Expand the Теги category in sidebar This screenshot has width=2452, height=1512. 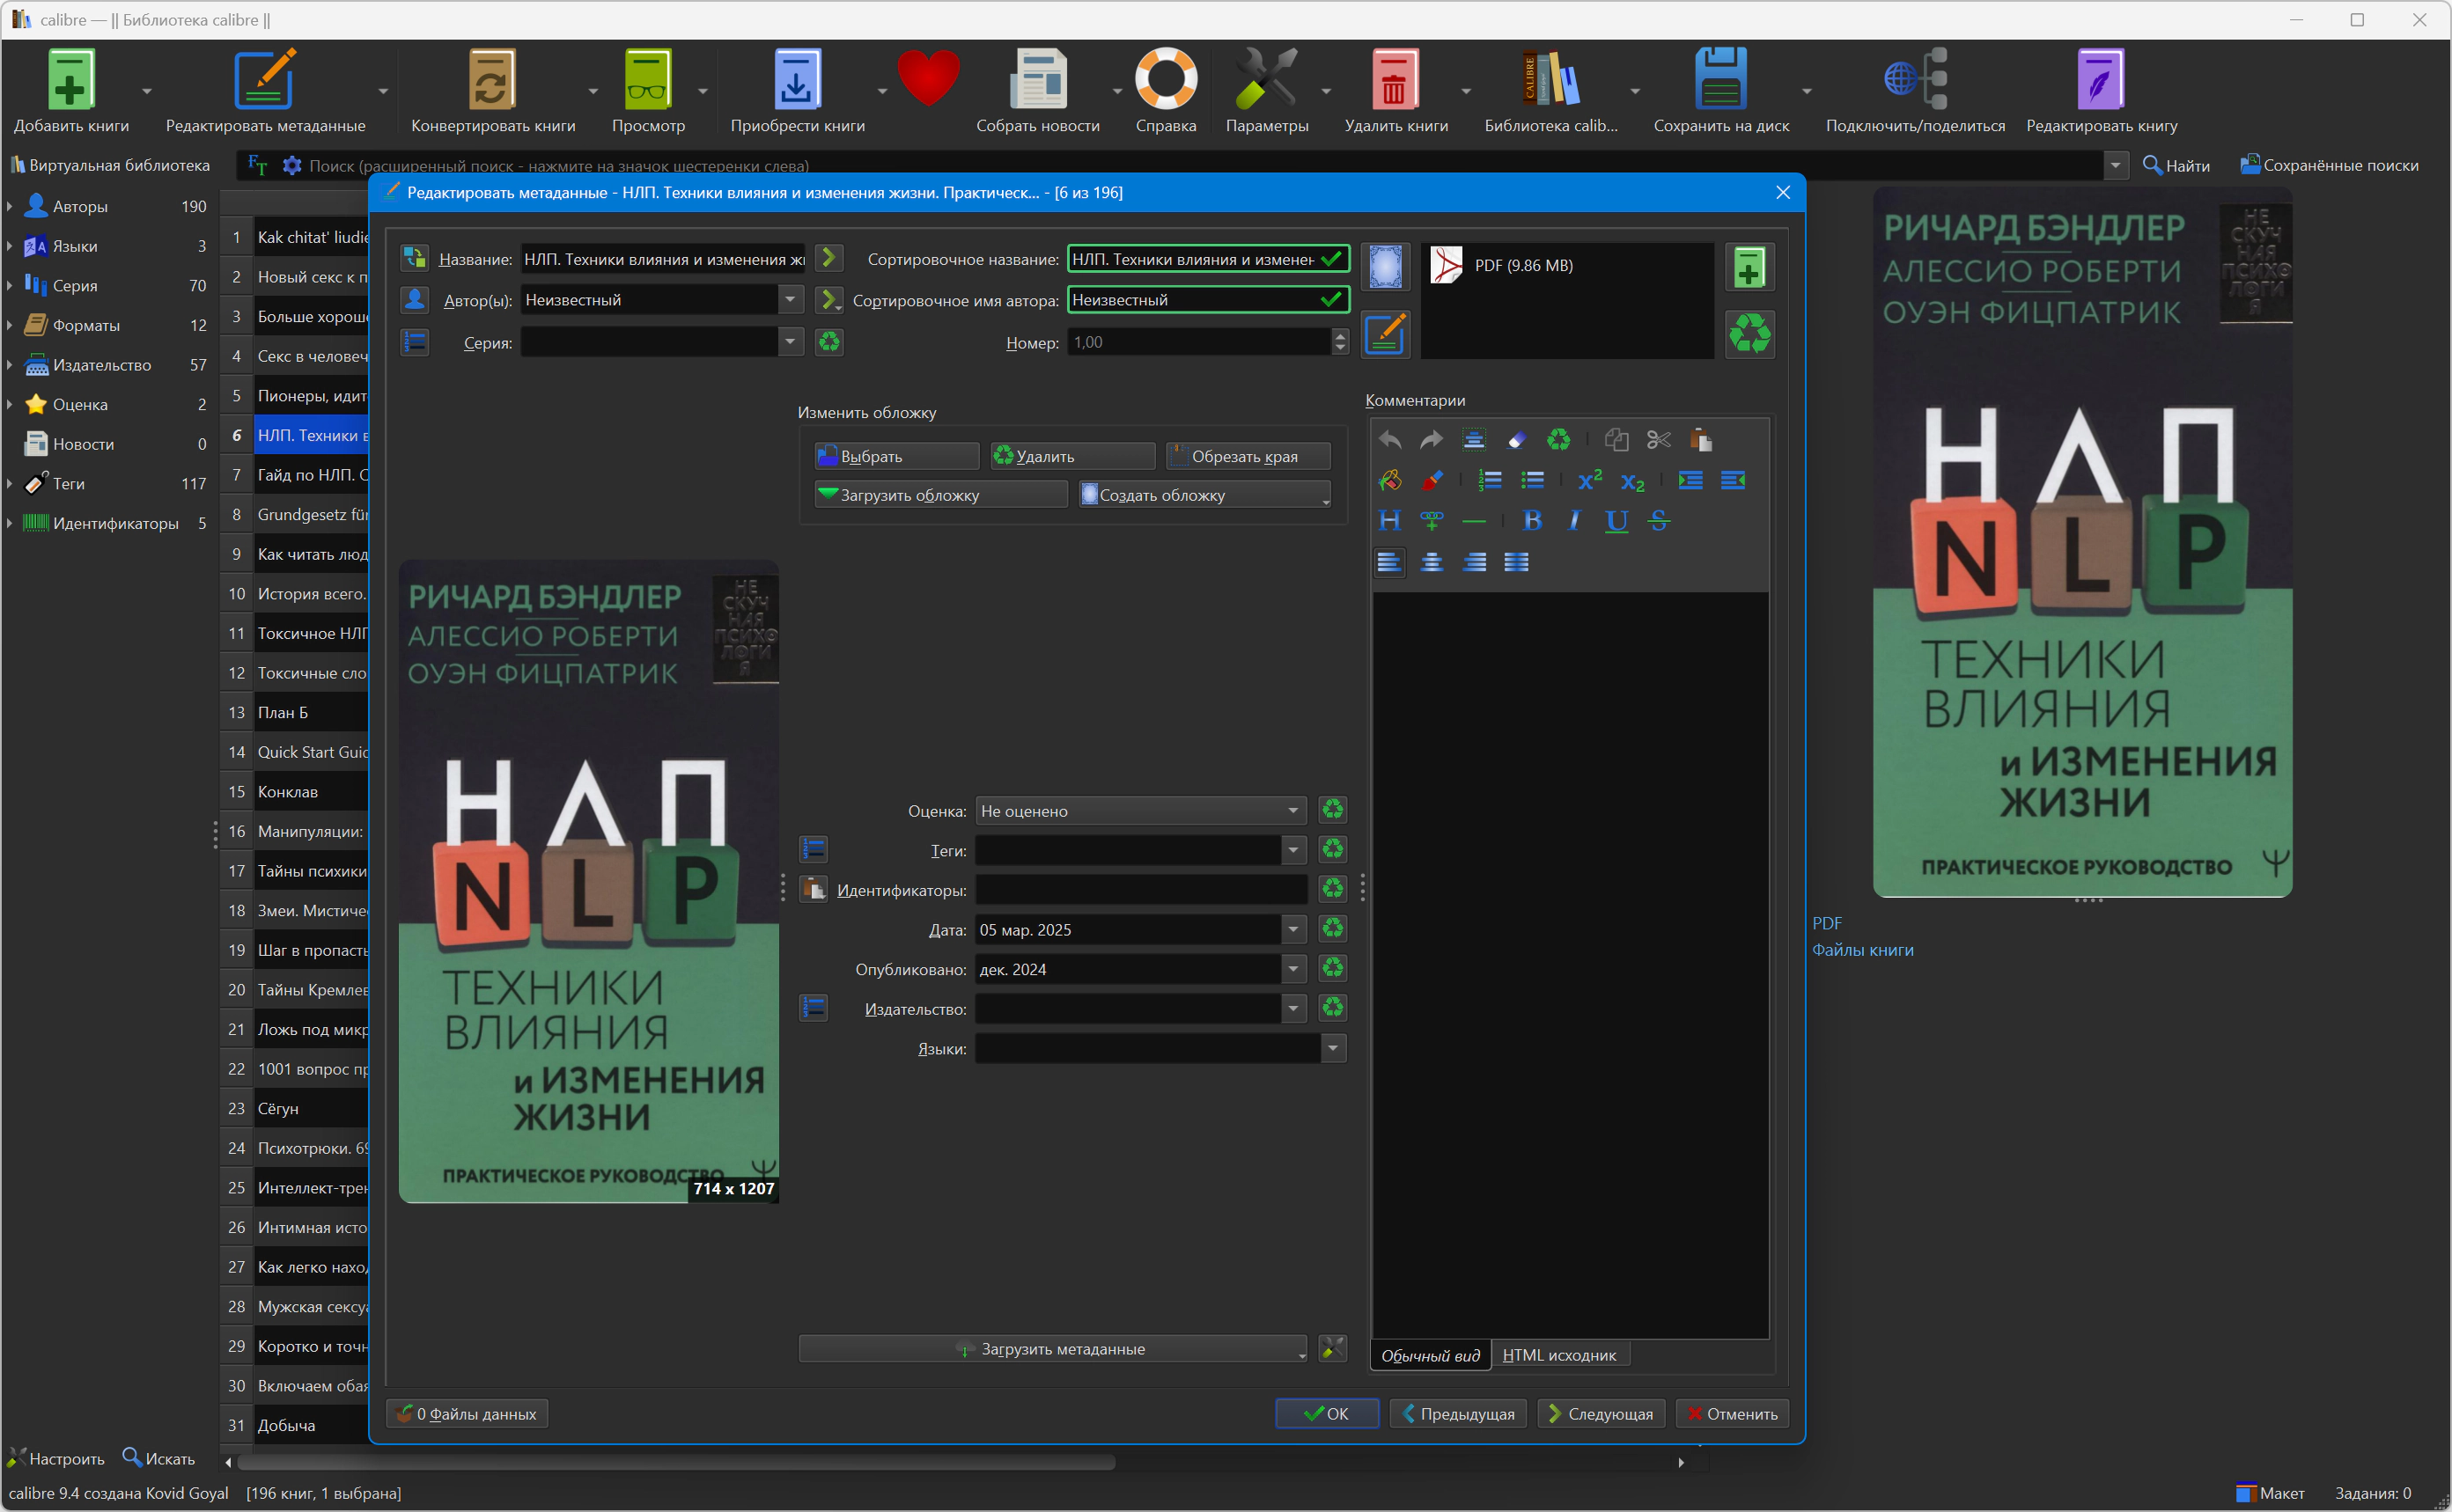(9, 484)
